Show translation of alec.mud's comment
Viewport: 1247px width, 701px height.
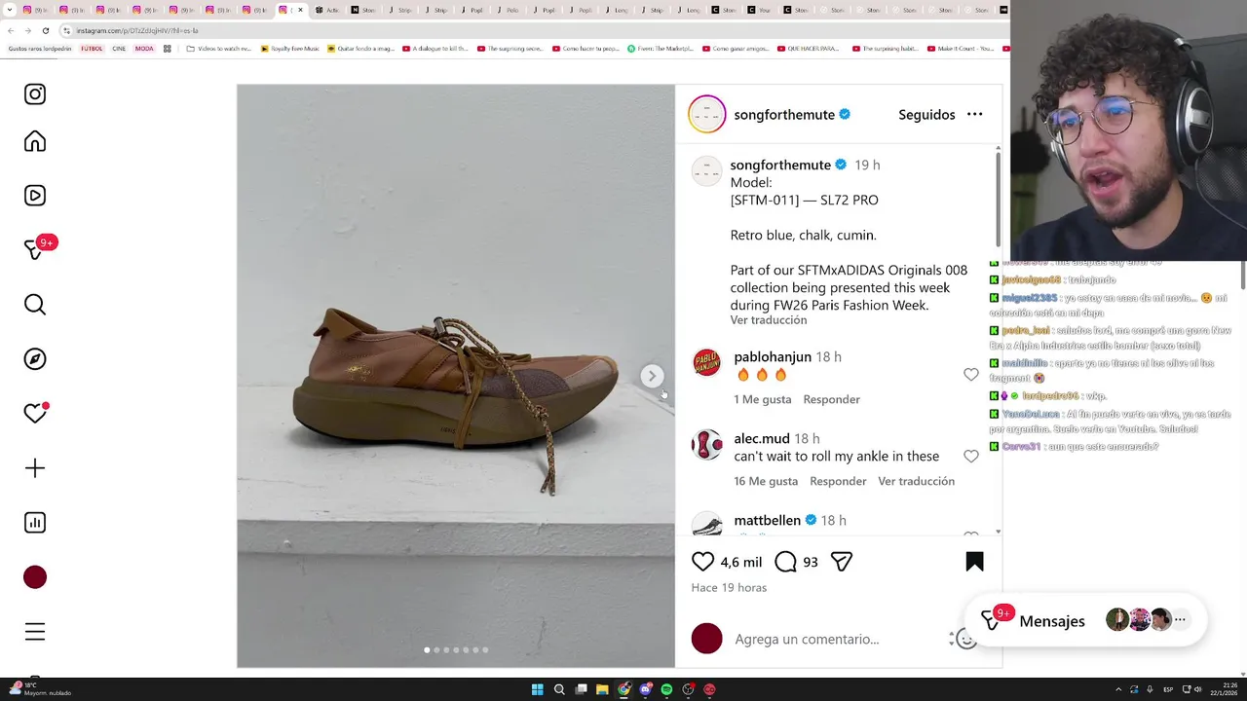click(916, 481)
